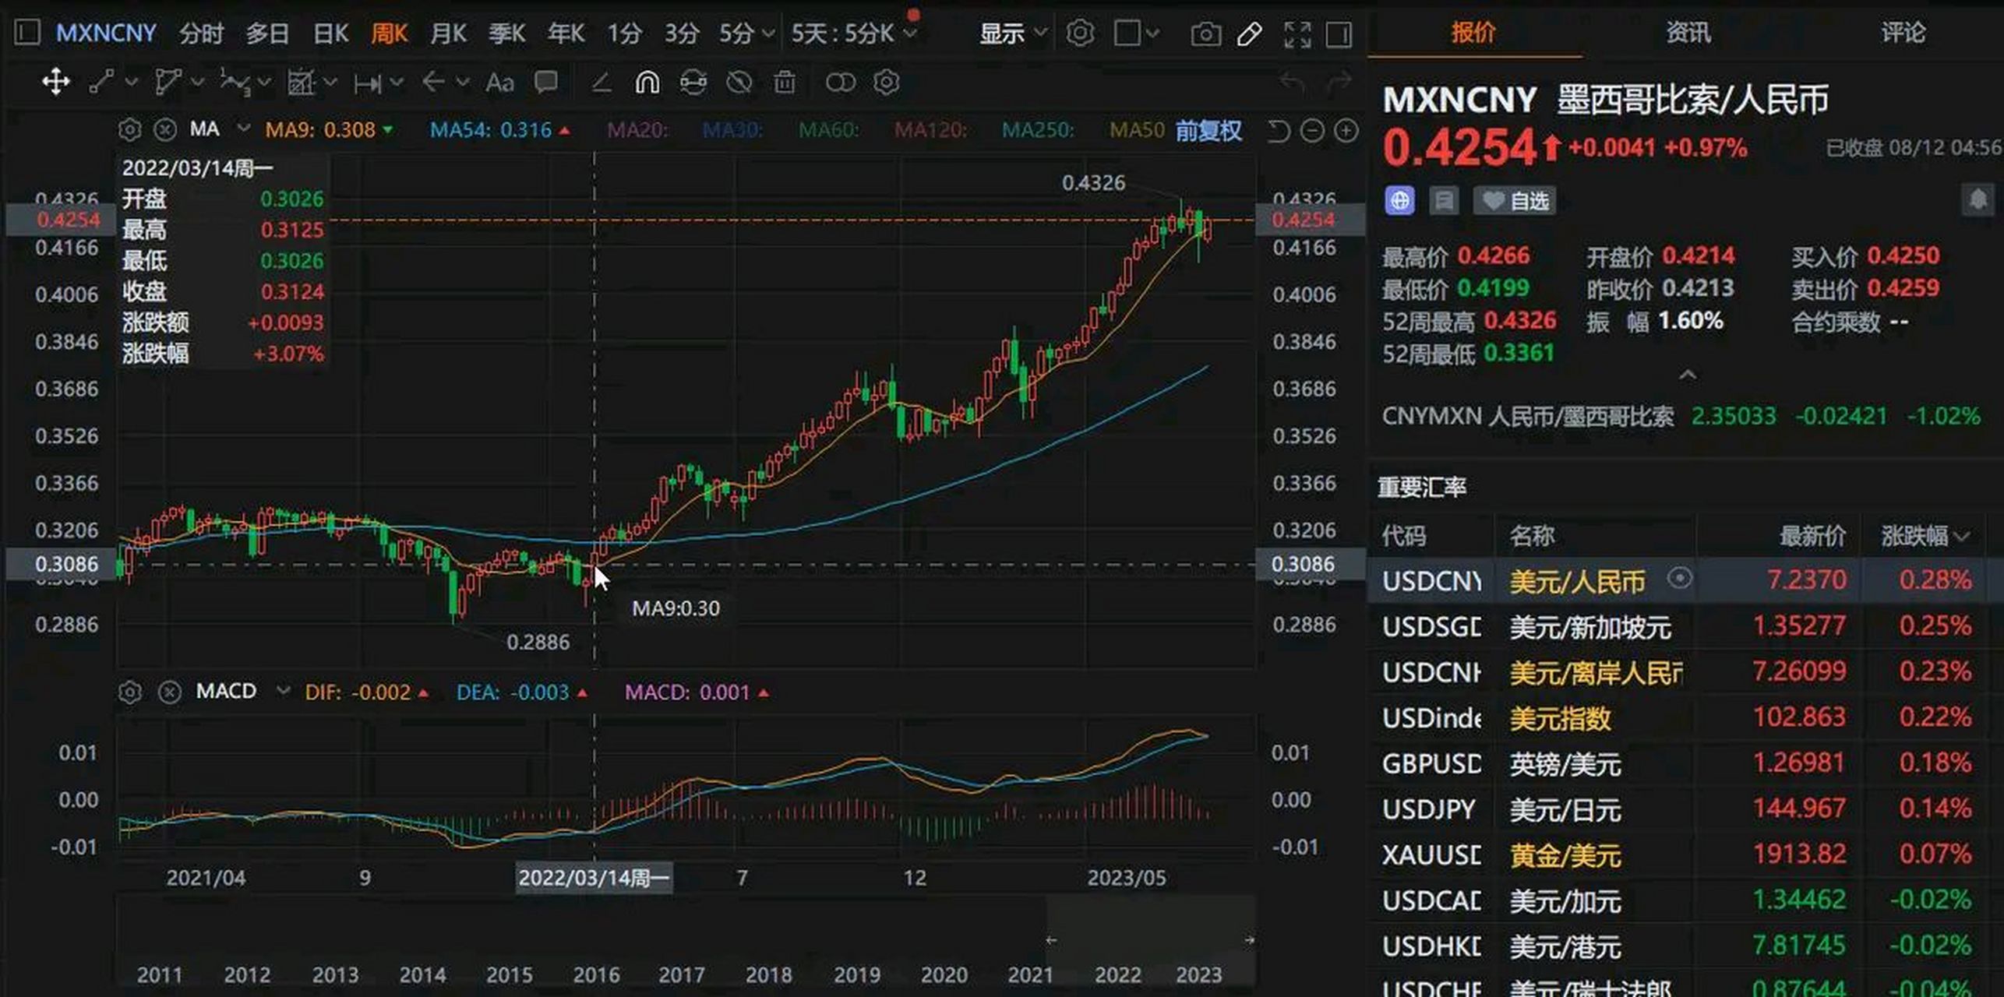Viewport: 2004px width, 997px height.
Task: Delete drawings with the trash icon
Action: 785,82
